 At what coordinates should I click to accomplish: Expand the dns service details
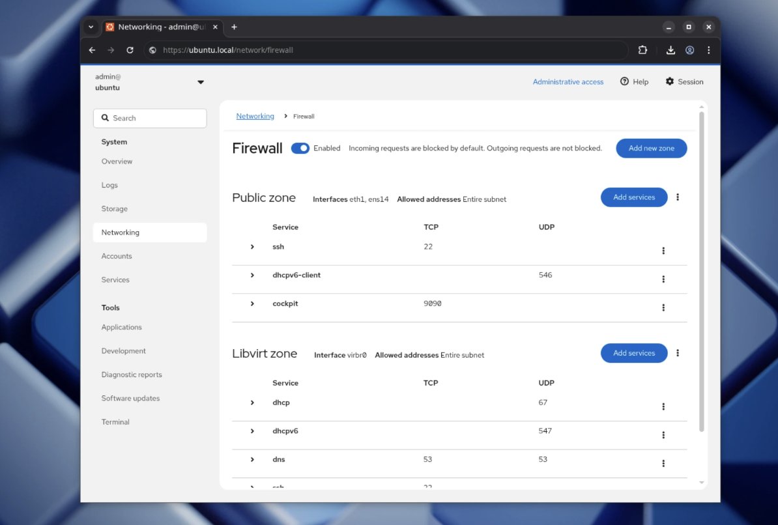tap(252, 459)
